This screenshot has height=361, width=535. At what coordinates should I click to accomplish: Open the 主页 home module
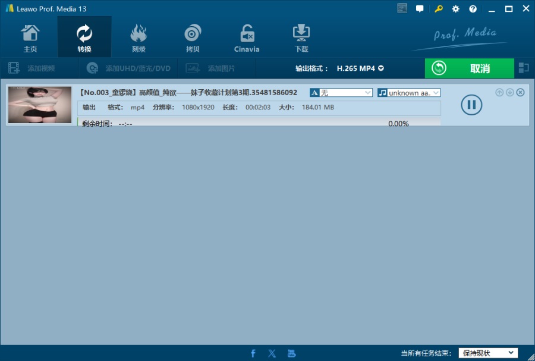click(x=30, y=38)
